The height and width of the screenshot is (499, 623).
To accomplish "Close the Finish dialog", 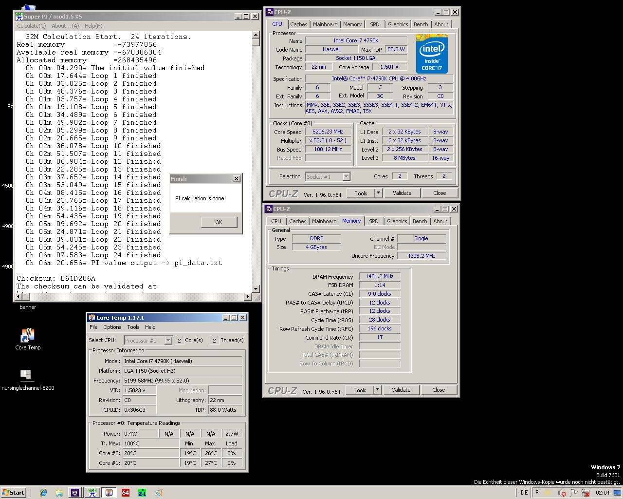I will click(237, 179).
